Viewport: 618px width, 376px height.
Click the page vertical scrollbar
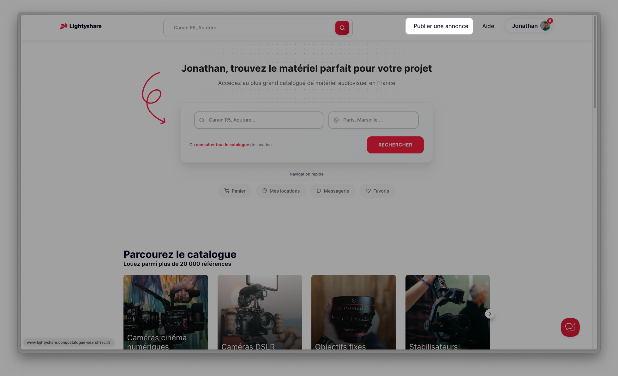coord(595,62)
